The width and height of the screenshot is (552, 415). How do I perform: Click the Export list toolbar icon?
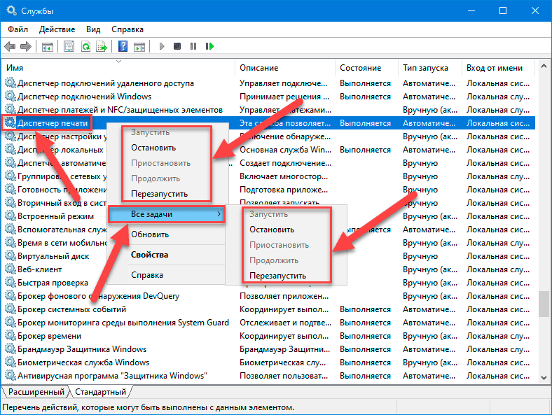(102, 47)
